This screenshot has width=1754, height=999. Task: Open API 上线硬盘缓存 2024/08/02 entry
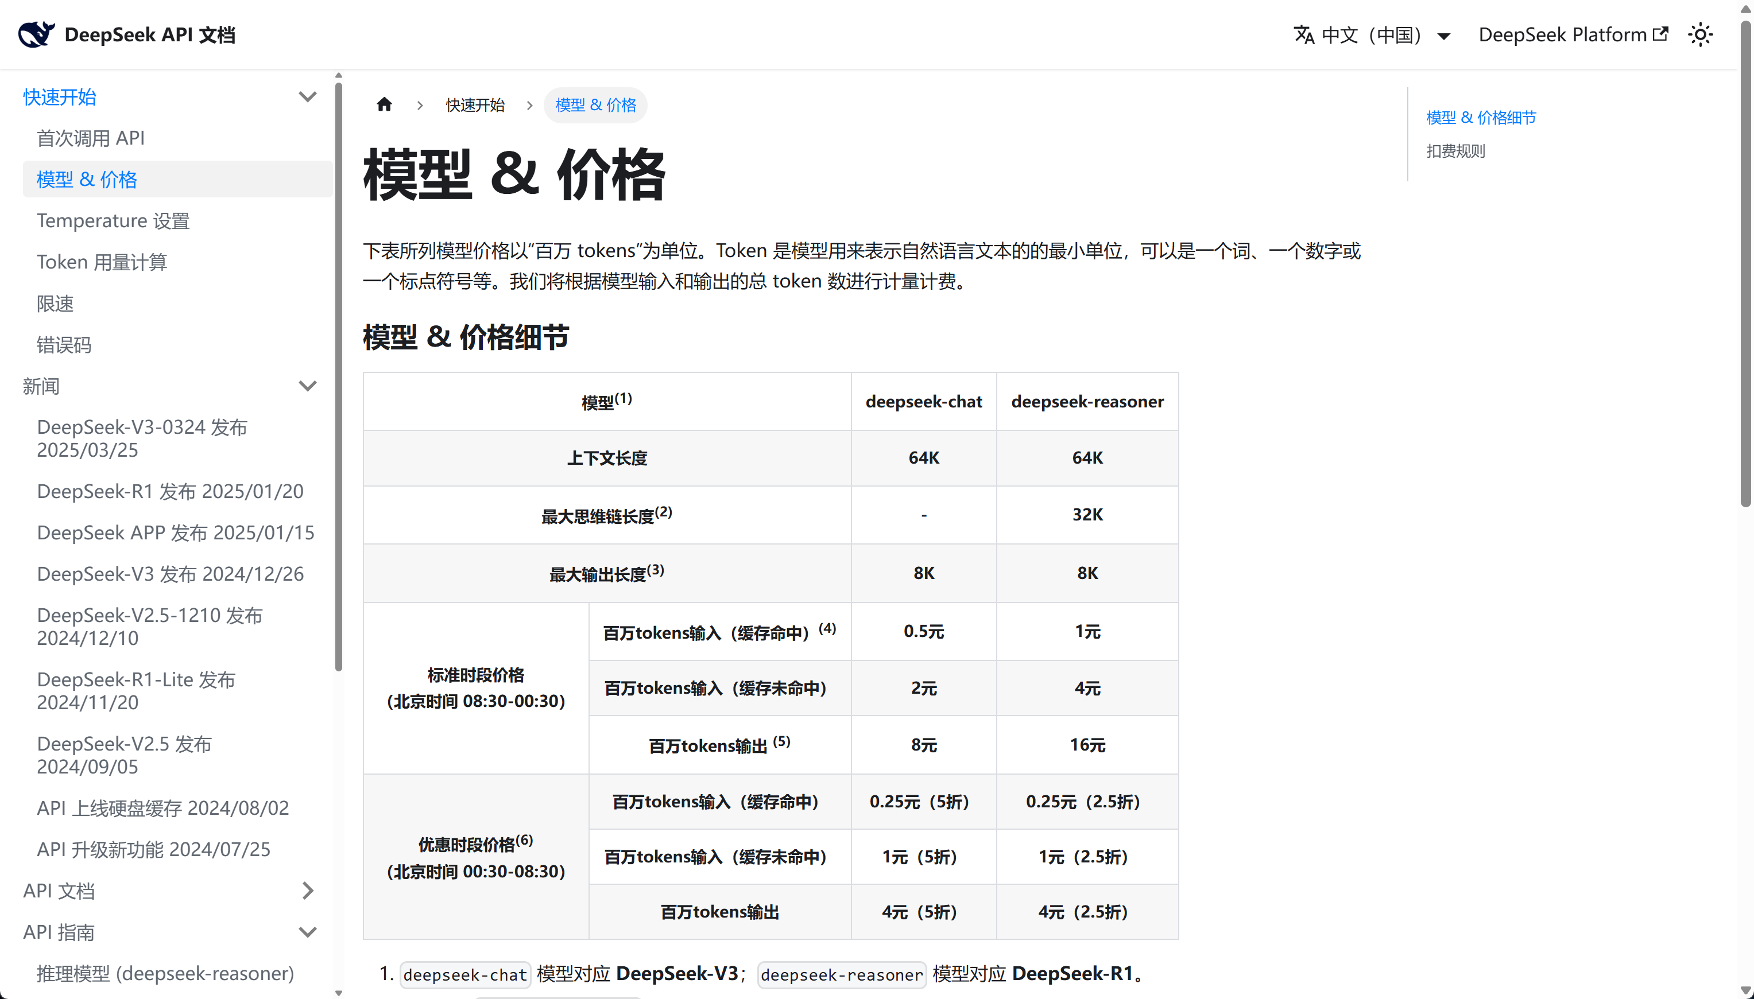click(162, 807)
